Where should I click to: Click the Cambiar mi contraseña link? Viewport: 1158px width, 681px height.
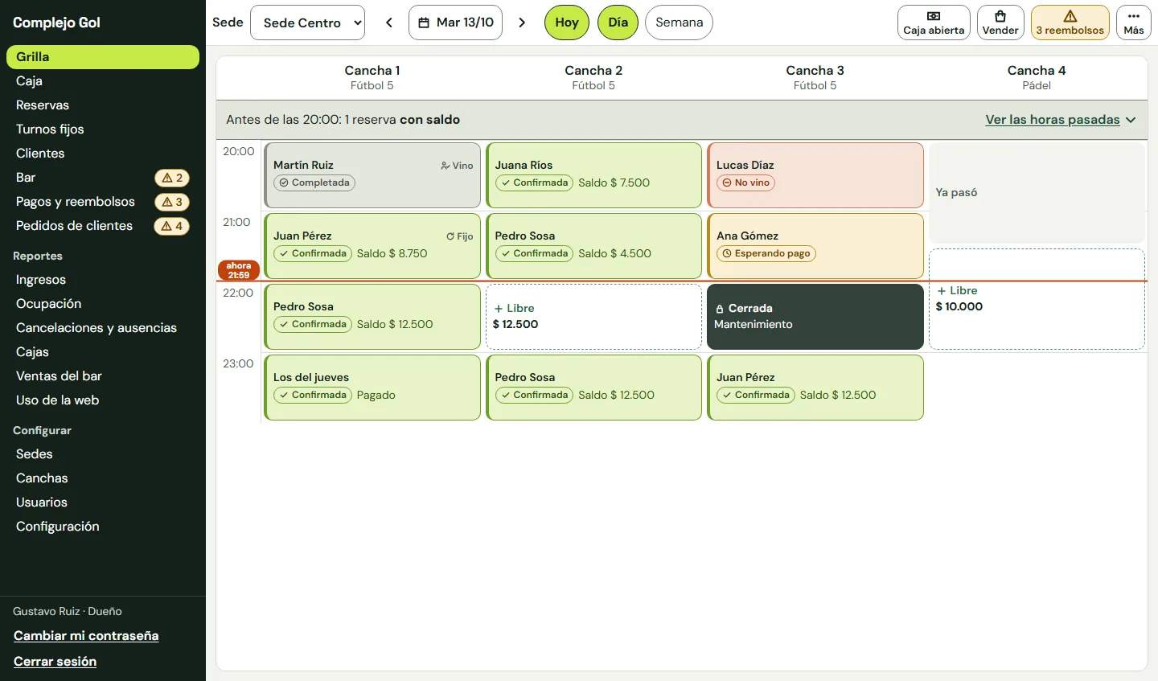[x=86, y=636]
